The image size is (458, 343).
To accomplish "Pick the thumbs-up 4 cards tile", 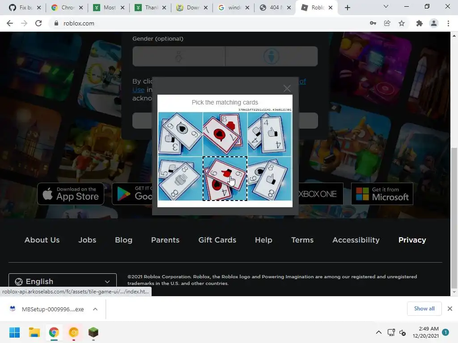I will [270, 134].
